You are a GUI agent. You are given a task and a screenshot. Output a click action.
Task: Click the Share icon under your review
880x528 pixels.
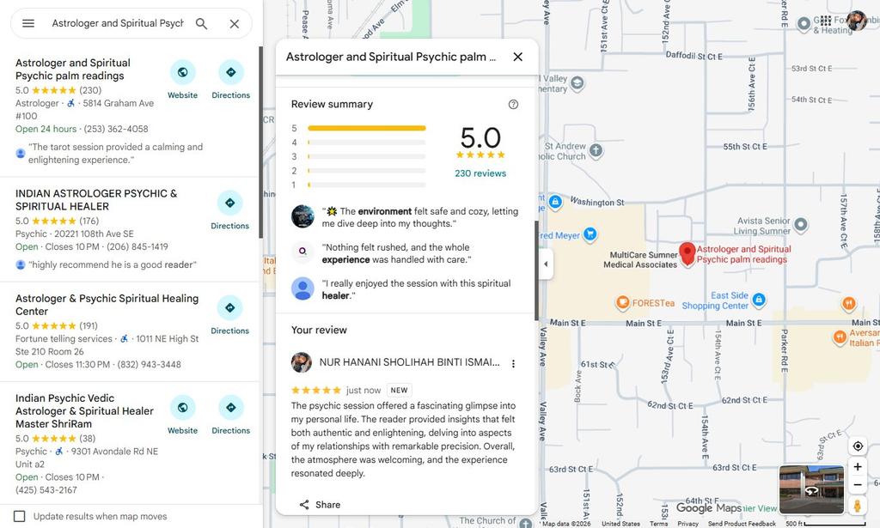(304, 505)
